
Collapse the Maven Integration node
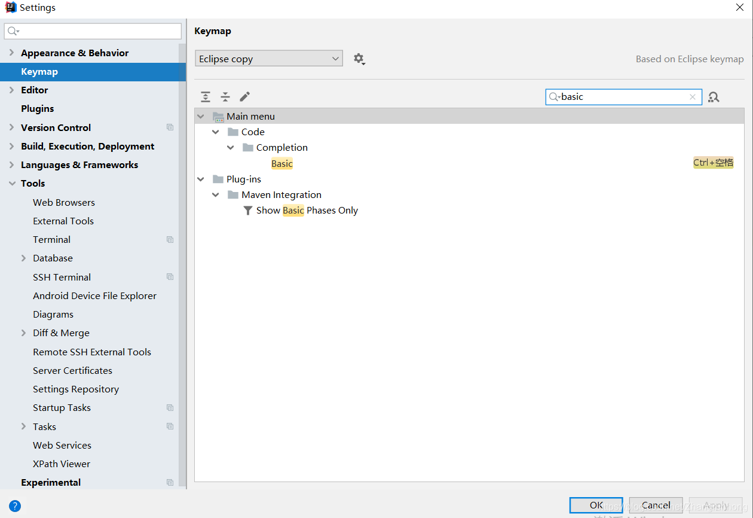coord(216,195)
